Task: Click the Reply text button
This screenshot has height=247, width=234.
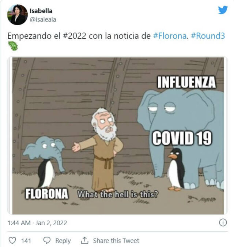Action: pyautogui.click(x=63, y=241)
